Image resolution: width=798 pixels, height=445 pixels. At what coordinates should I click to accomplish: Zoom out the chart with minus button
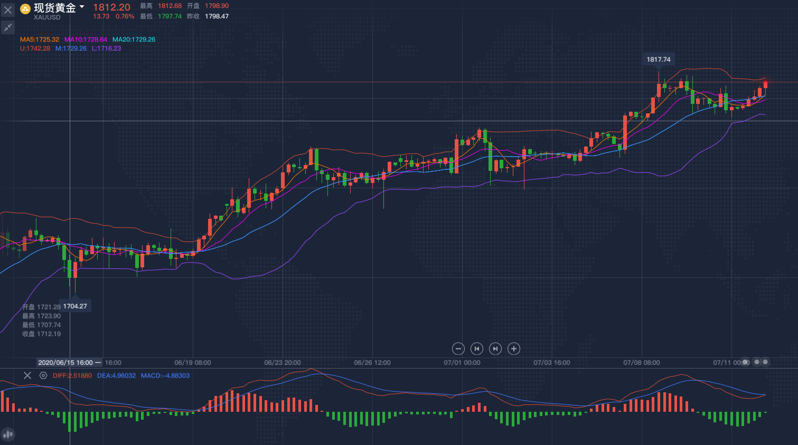(x=458, y=349)
